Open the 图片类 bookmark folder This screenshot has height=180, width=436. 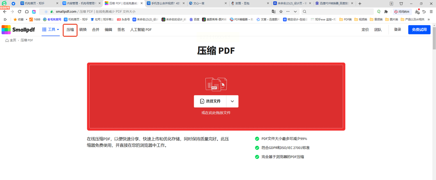[391, 19]
